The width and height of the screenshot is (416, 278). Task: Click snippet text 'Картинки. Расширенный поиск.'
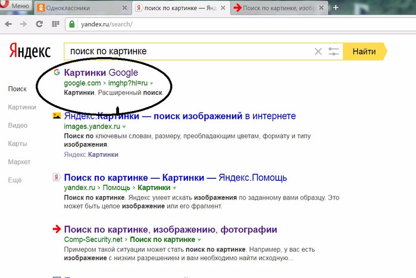114,93
